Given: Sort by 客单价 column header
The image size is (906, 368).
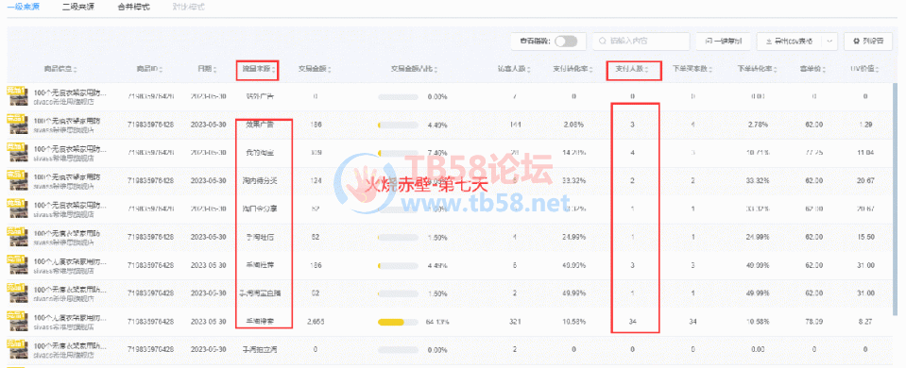Looking at the screenshot, I should (x=812, y=70).
